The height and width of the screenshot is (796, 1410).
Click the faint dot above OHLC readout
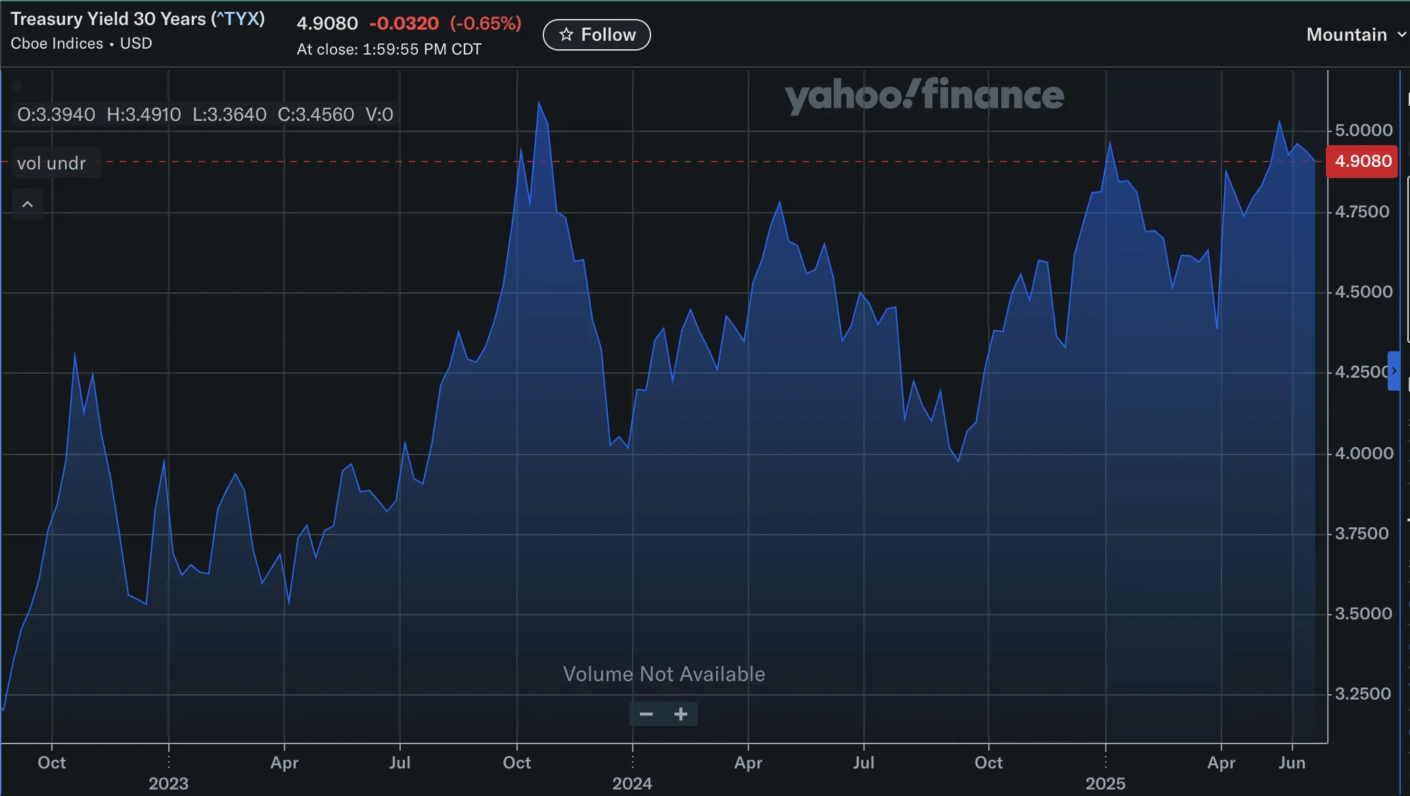(17, 86)
